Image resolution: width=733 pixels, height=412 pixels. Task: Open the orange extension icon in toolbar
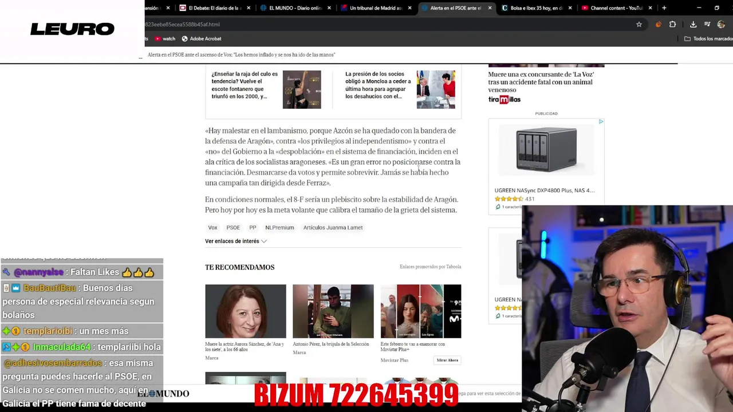coord(658,25)
